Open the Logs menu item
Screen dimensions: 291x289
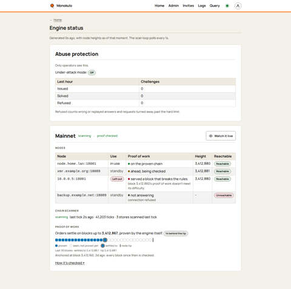click(x=202, y=5)
